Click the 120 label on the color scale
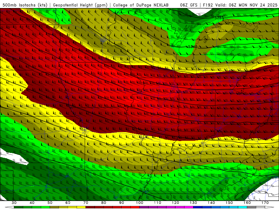 pos(175,203)
